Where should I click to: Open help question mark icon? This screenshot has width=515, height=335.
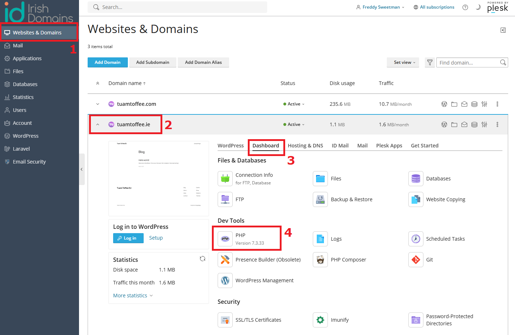[465, 7]
